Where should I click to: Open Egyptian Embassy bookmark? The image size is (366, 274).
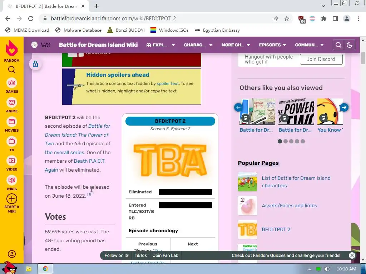pos(217,30)
